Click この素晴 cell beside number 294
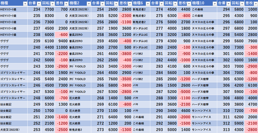This screenshot has width=258, height=133. 204,9
